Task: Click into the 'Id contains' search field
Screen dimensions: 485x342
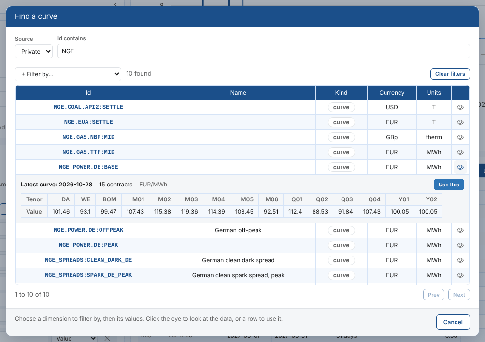Action: pyautogui.click(x=264, y=51)
